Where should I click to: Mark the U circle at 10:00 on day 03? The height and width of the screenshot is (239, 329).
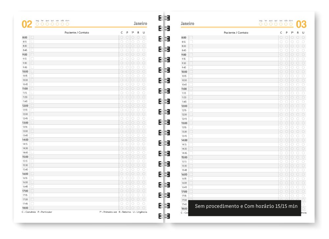(303, 72)
